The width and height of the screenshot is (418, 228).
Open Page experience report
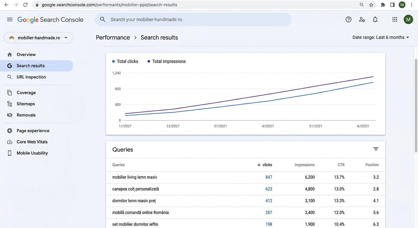(x=37, y=131)
